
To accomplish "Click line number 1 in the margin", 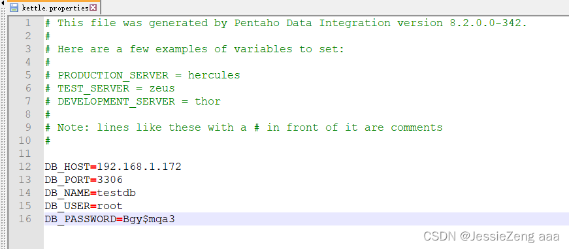I will coord(28,23).
